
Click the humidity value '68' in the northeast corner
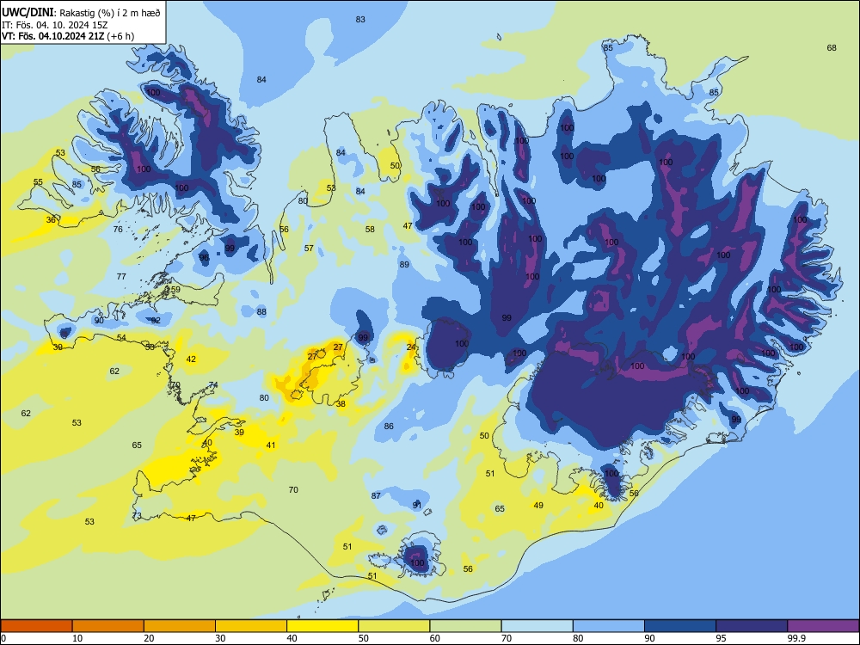point(832,47)
